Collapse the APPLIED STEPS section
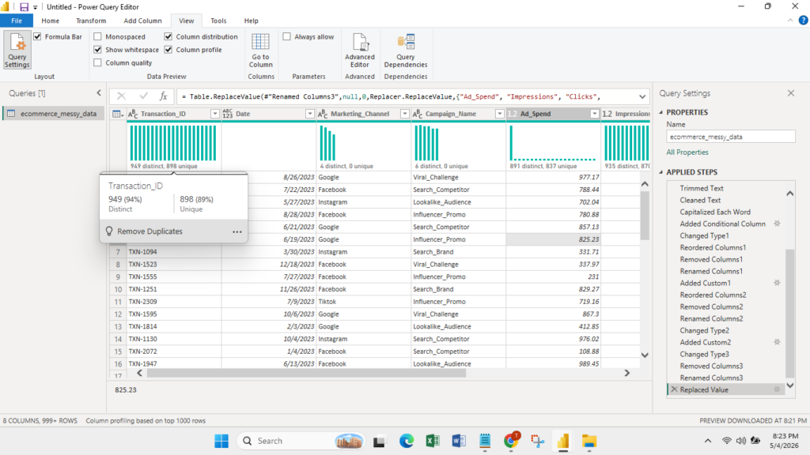 pos(661,171)
